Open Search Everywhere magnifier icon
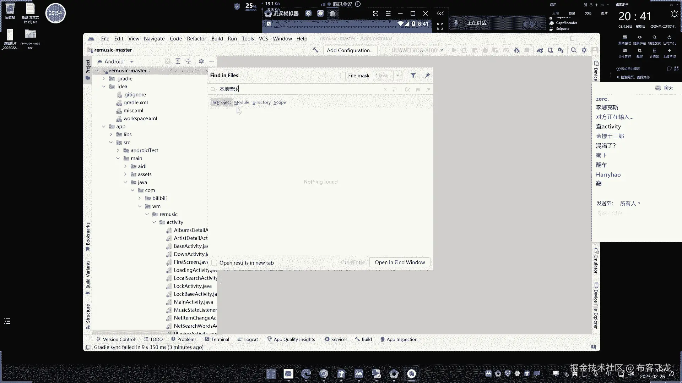Viewport: 682px width, 383px height. 574,50
